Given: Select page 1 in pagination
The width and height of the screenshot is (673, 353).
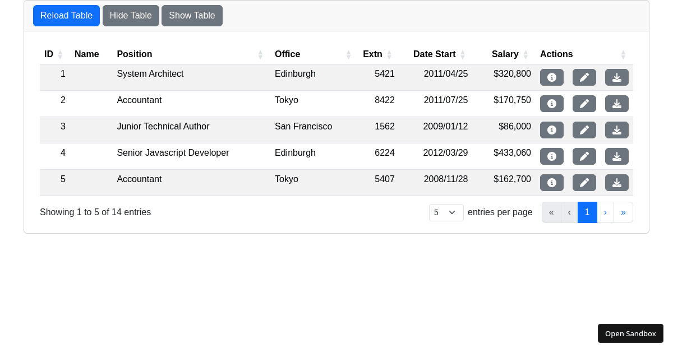Looking at the screenshot, I should point(587,212).
